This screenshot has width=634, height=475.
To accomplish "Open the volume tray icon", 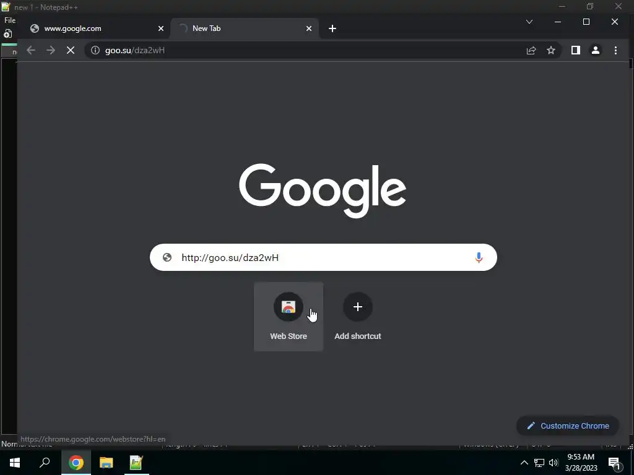I will click(x=554, y=463).
